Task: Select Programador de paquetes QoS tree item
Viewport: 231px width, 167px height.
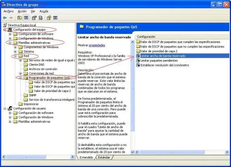Action: [49, 78]
